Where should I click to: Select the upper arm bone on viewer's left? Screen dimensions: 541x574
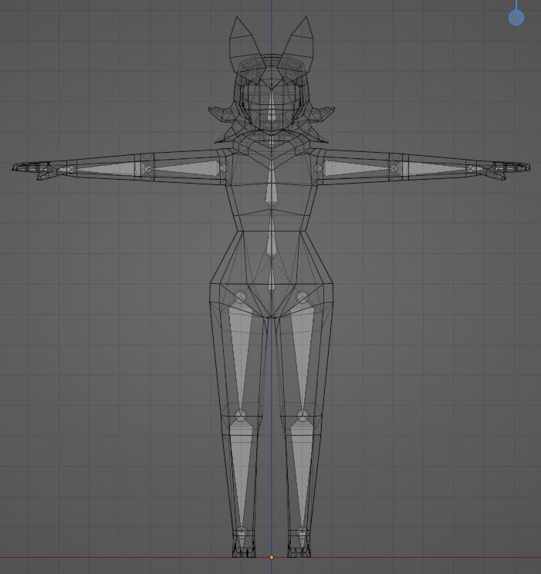tap(185, 168)
